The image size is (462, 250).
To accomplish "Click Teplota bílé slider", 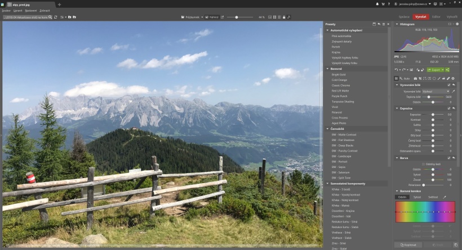I will click(433, 97).
